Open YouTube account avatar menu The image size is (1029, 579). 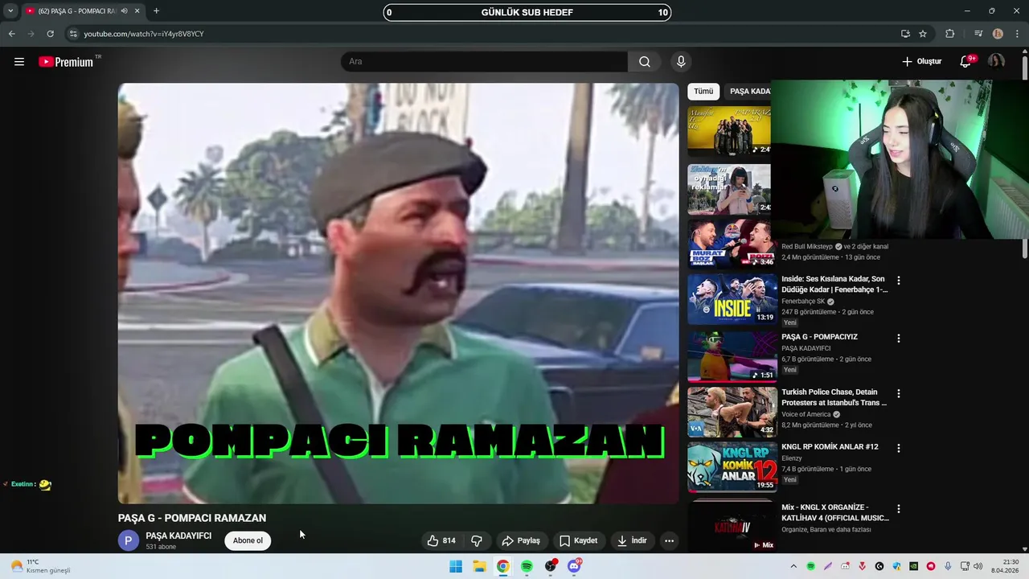tap(996, 62)
